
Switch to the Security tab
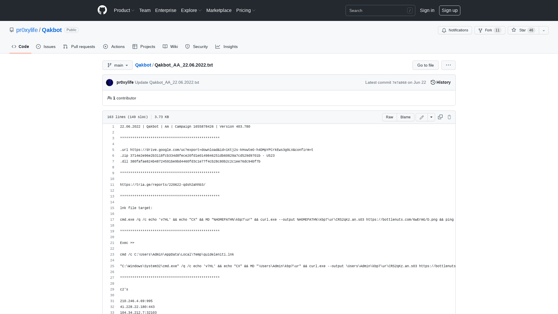(x=196, y=47)
